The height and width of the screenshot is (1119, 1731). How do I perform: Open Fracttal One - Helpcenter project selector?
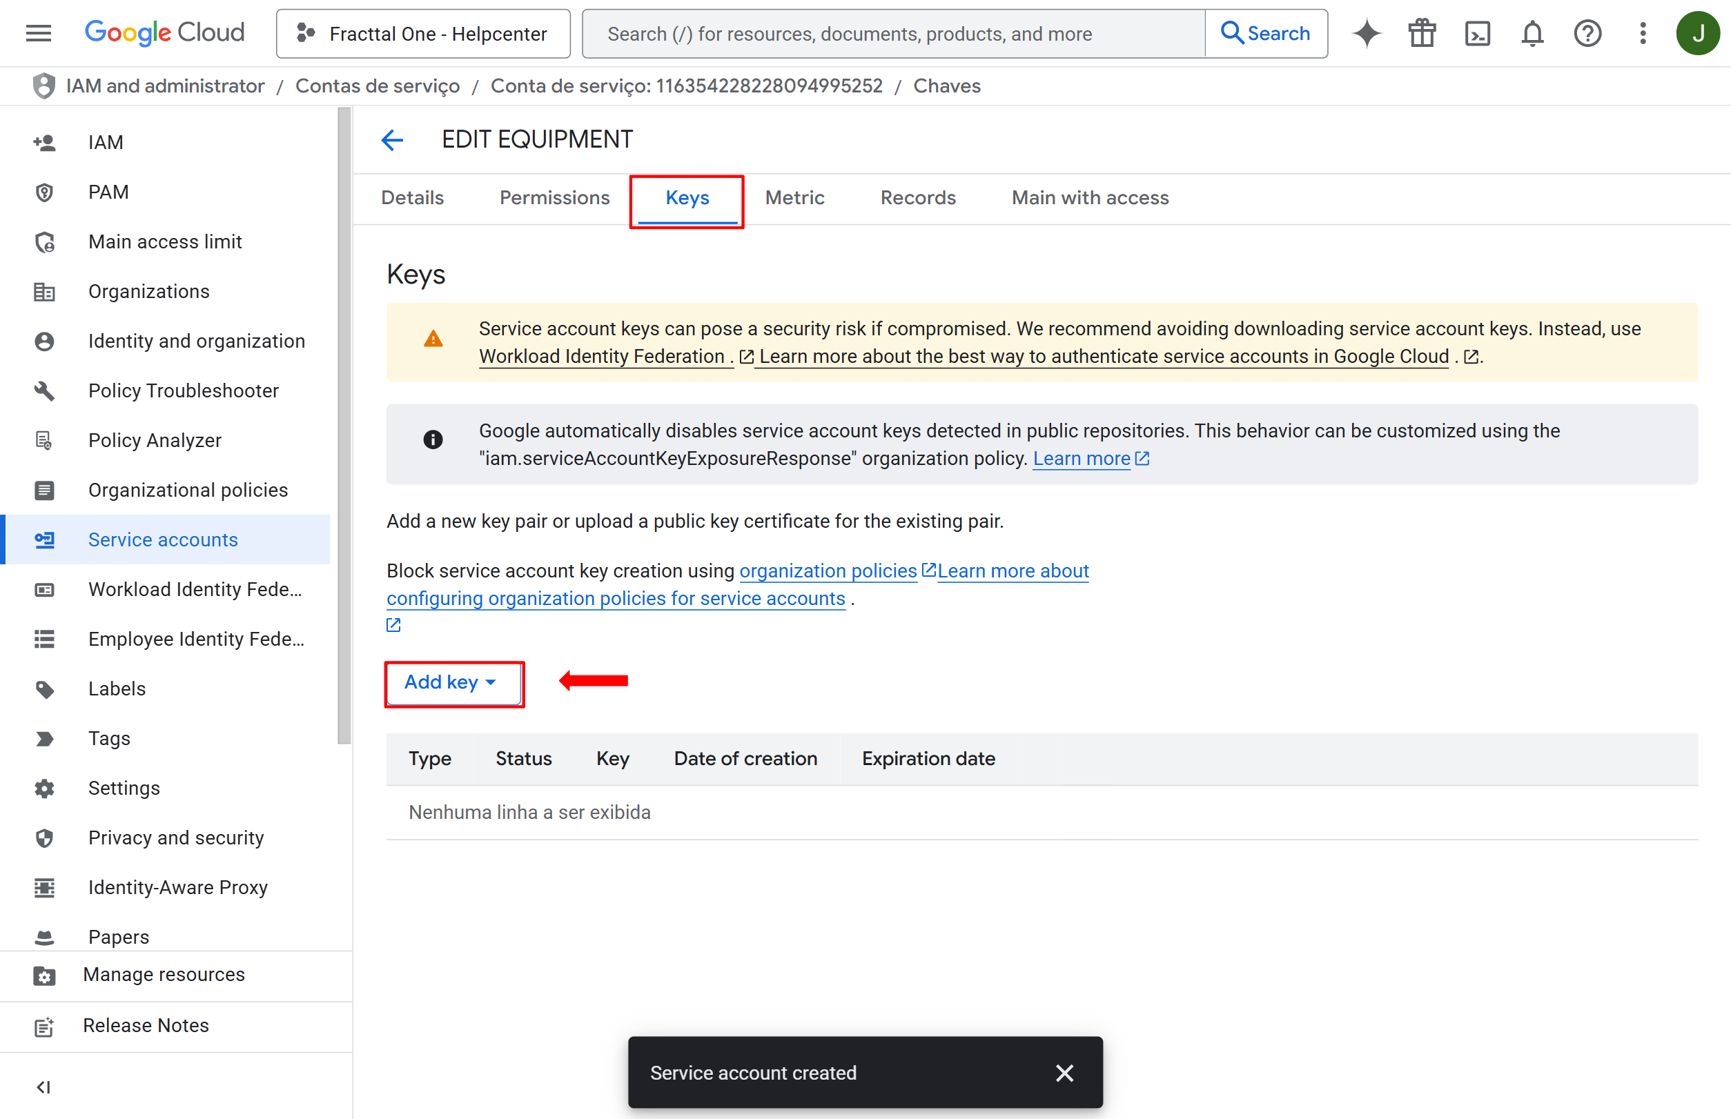[423, 33]
